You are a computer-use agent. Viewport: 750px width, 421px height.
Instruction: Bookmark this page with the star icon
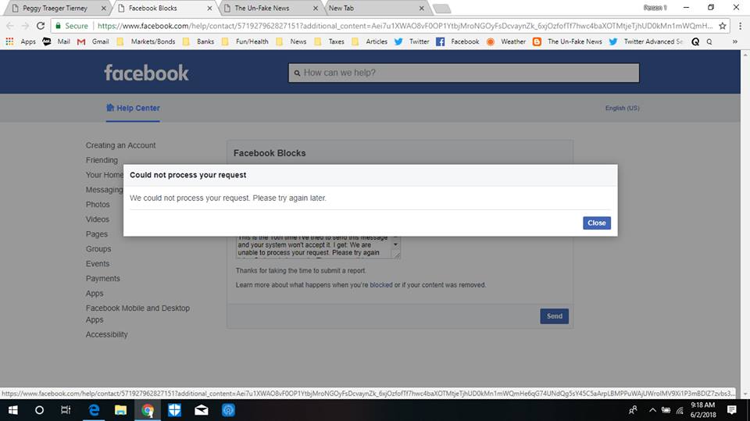pos(722,26)
